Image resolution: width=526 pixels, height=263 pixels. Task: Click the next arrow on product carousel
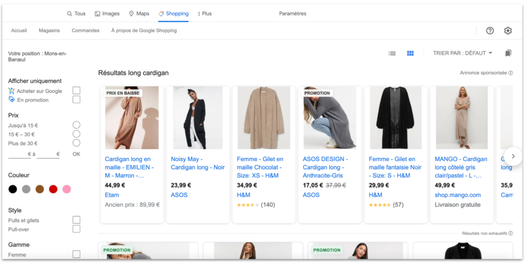point(513,156)
